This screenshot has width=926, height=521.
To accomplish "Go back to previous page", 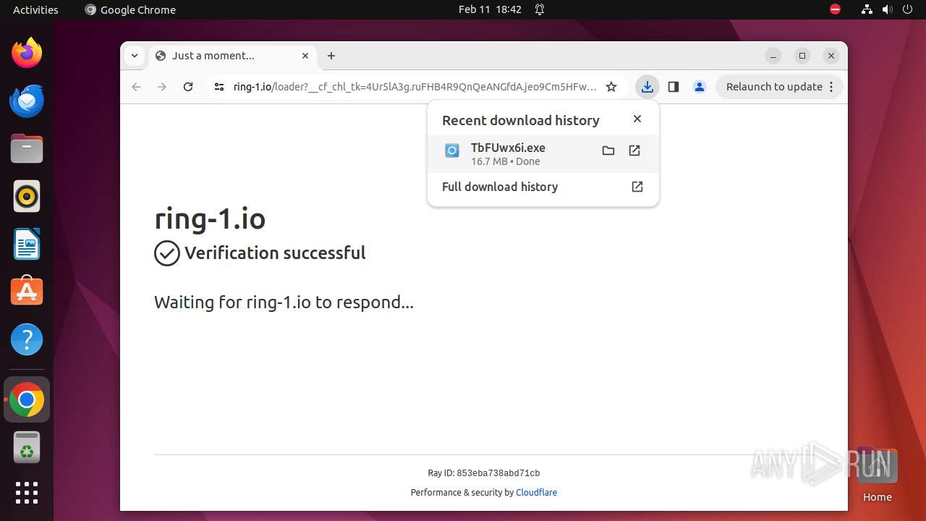I will (x=136, y=87).
